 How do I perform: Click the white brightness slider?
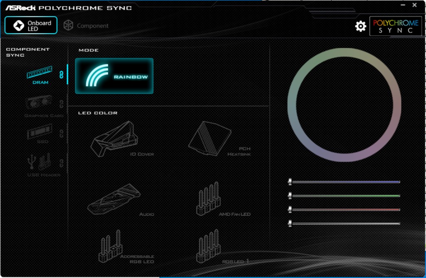[344, 223]
